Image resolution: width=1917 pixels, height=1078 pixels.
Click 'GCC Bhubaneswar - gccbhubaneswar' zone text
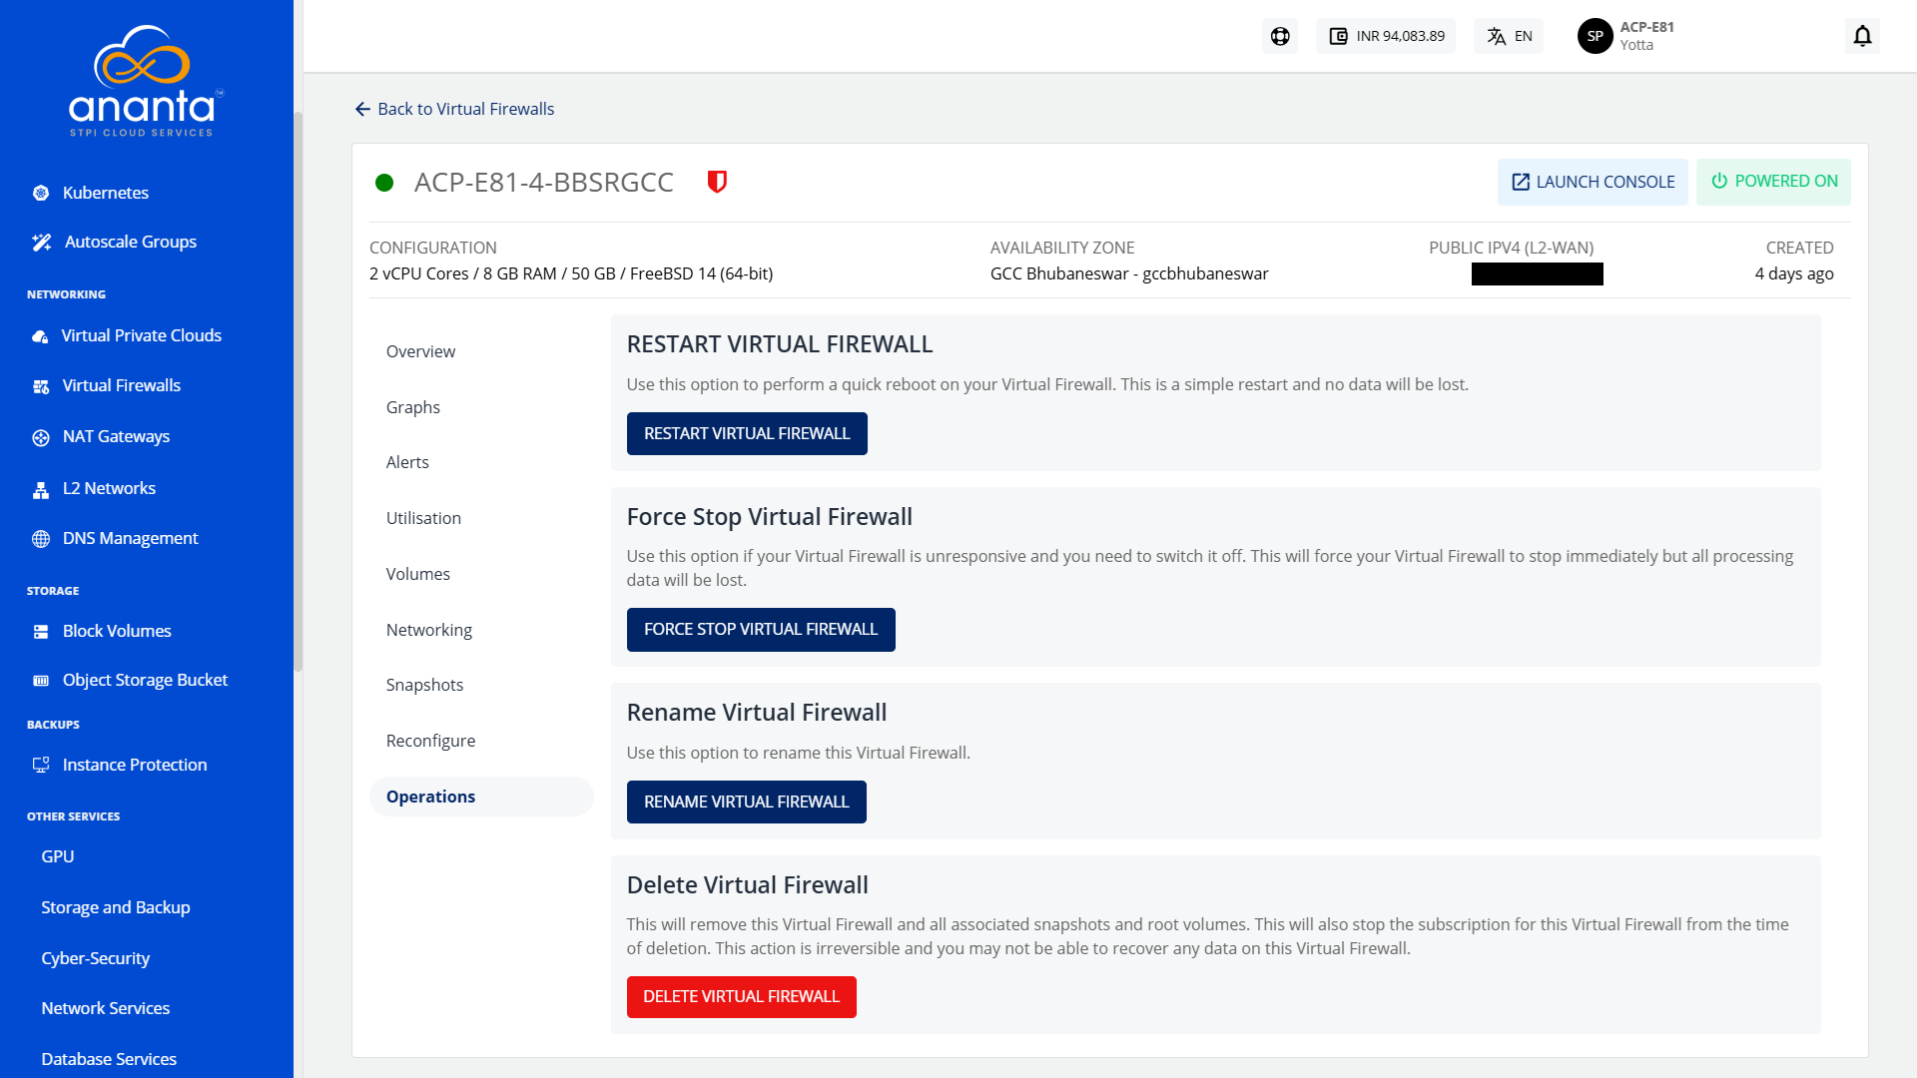click(x=1129, y=273)
